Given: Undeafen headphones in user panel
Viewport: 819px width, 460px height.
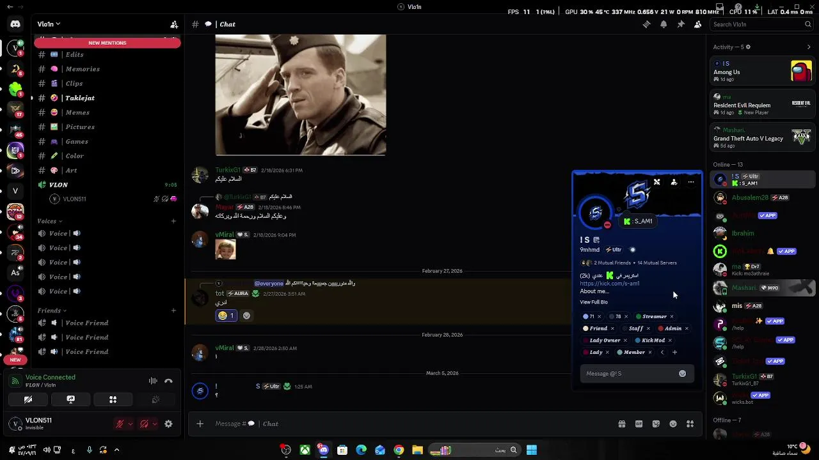Looking at the screenshot, I should point(144,424).
